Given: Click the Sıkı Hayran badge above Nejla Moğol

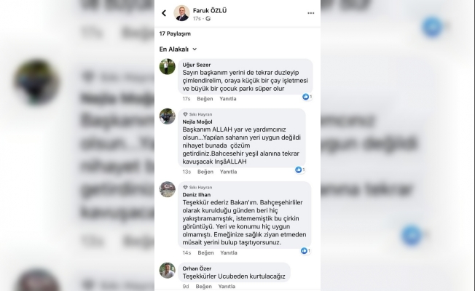Looking at the screenshot, I should (x=197, y=114).
